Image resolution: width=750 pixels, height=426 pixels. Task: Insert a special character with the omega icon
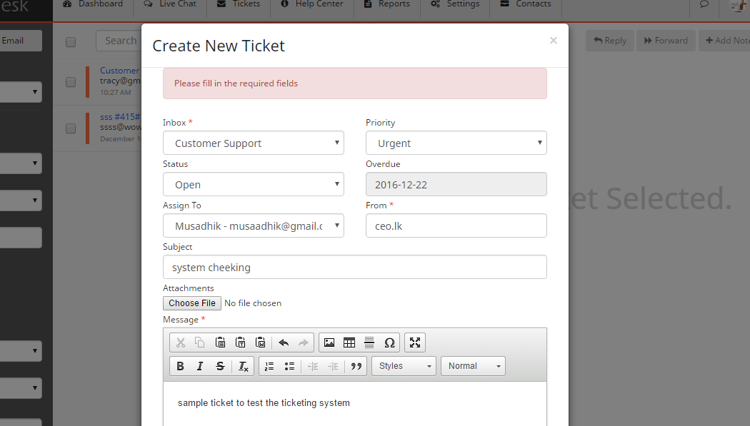(389, 343)
